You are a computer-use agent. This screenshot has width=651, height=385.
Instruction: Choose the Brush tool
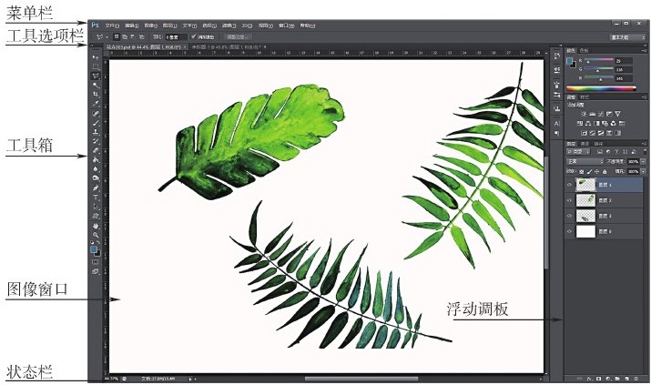pyautogui.click(x=96, y=123)
